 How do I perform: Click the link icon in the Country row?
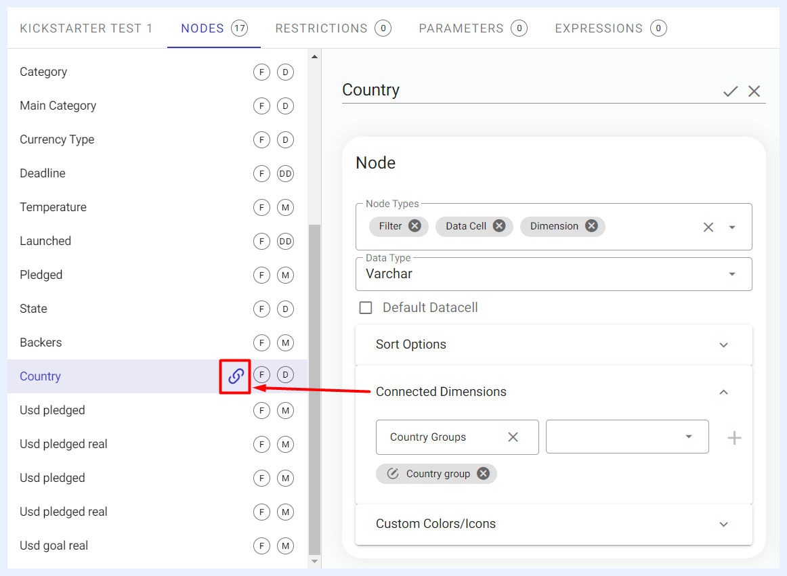click(x=236, y=376)
